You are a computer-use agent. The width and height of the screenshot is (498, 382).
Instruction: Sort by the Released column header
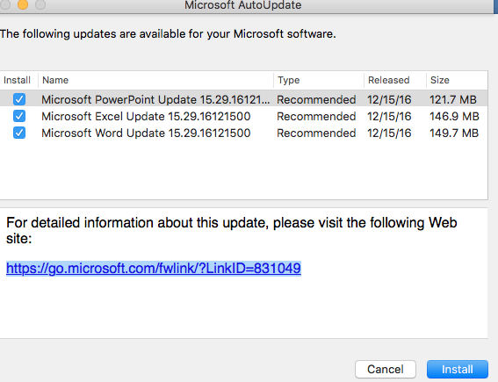[x=395, y=80]
